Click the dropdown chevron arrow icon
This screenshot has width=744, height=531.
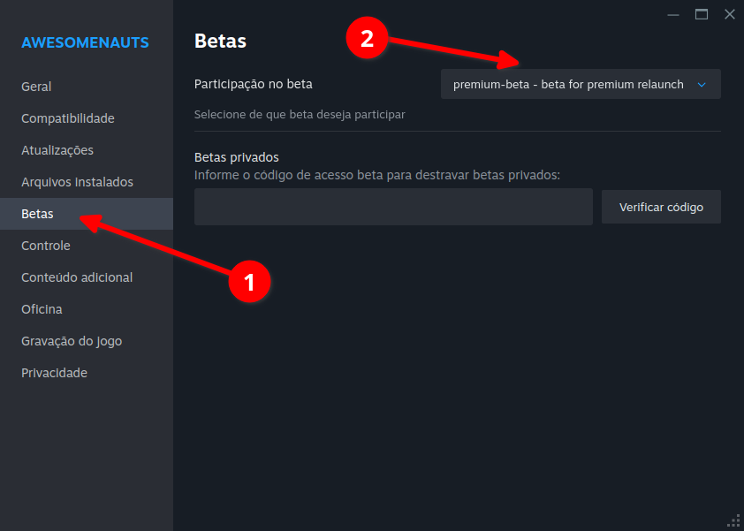point(702,85)
